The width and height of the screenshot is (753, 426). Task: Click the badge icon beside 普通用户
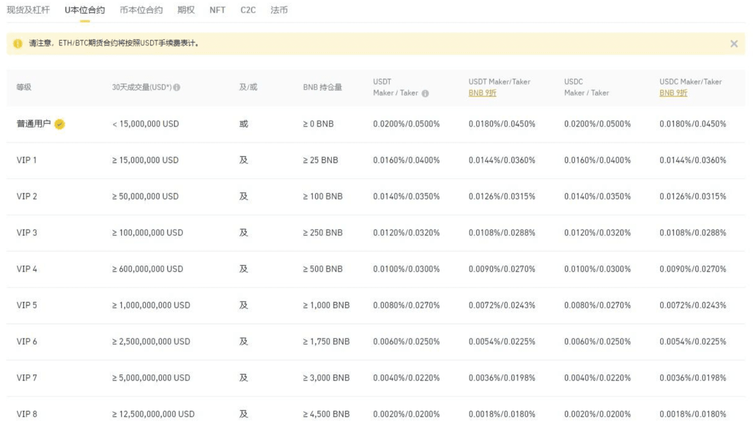[60, 124]
